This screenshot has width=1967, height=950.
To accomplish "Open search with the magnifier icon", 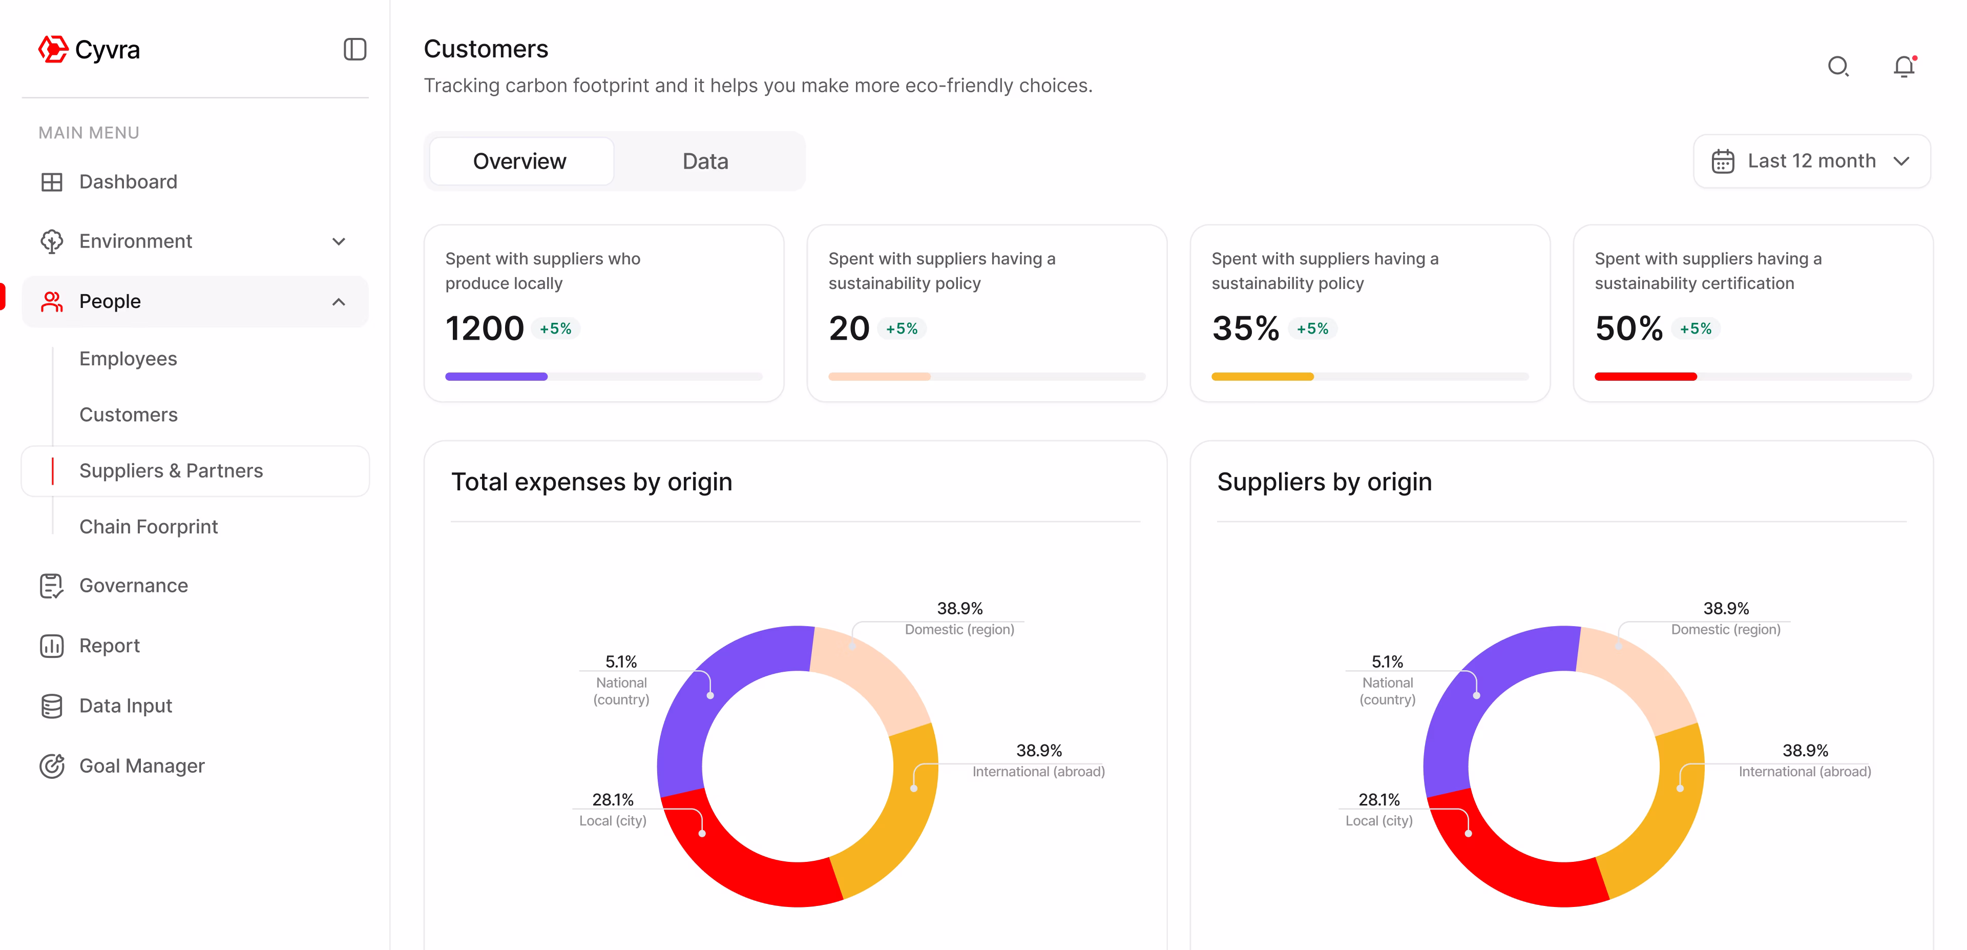I will tap(1838, 67).
